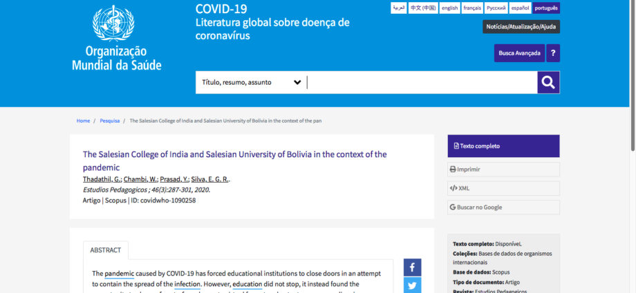Switch language to Русский
The height and width of the screenshot is (293, 636).
click(x=496, y=8)
